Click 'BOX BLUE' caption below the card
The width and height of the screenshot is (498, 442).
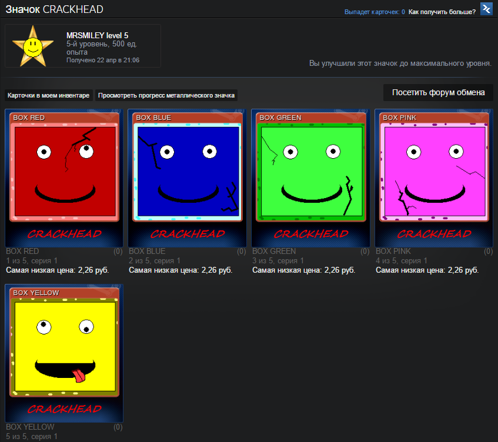[147, 251]
